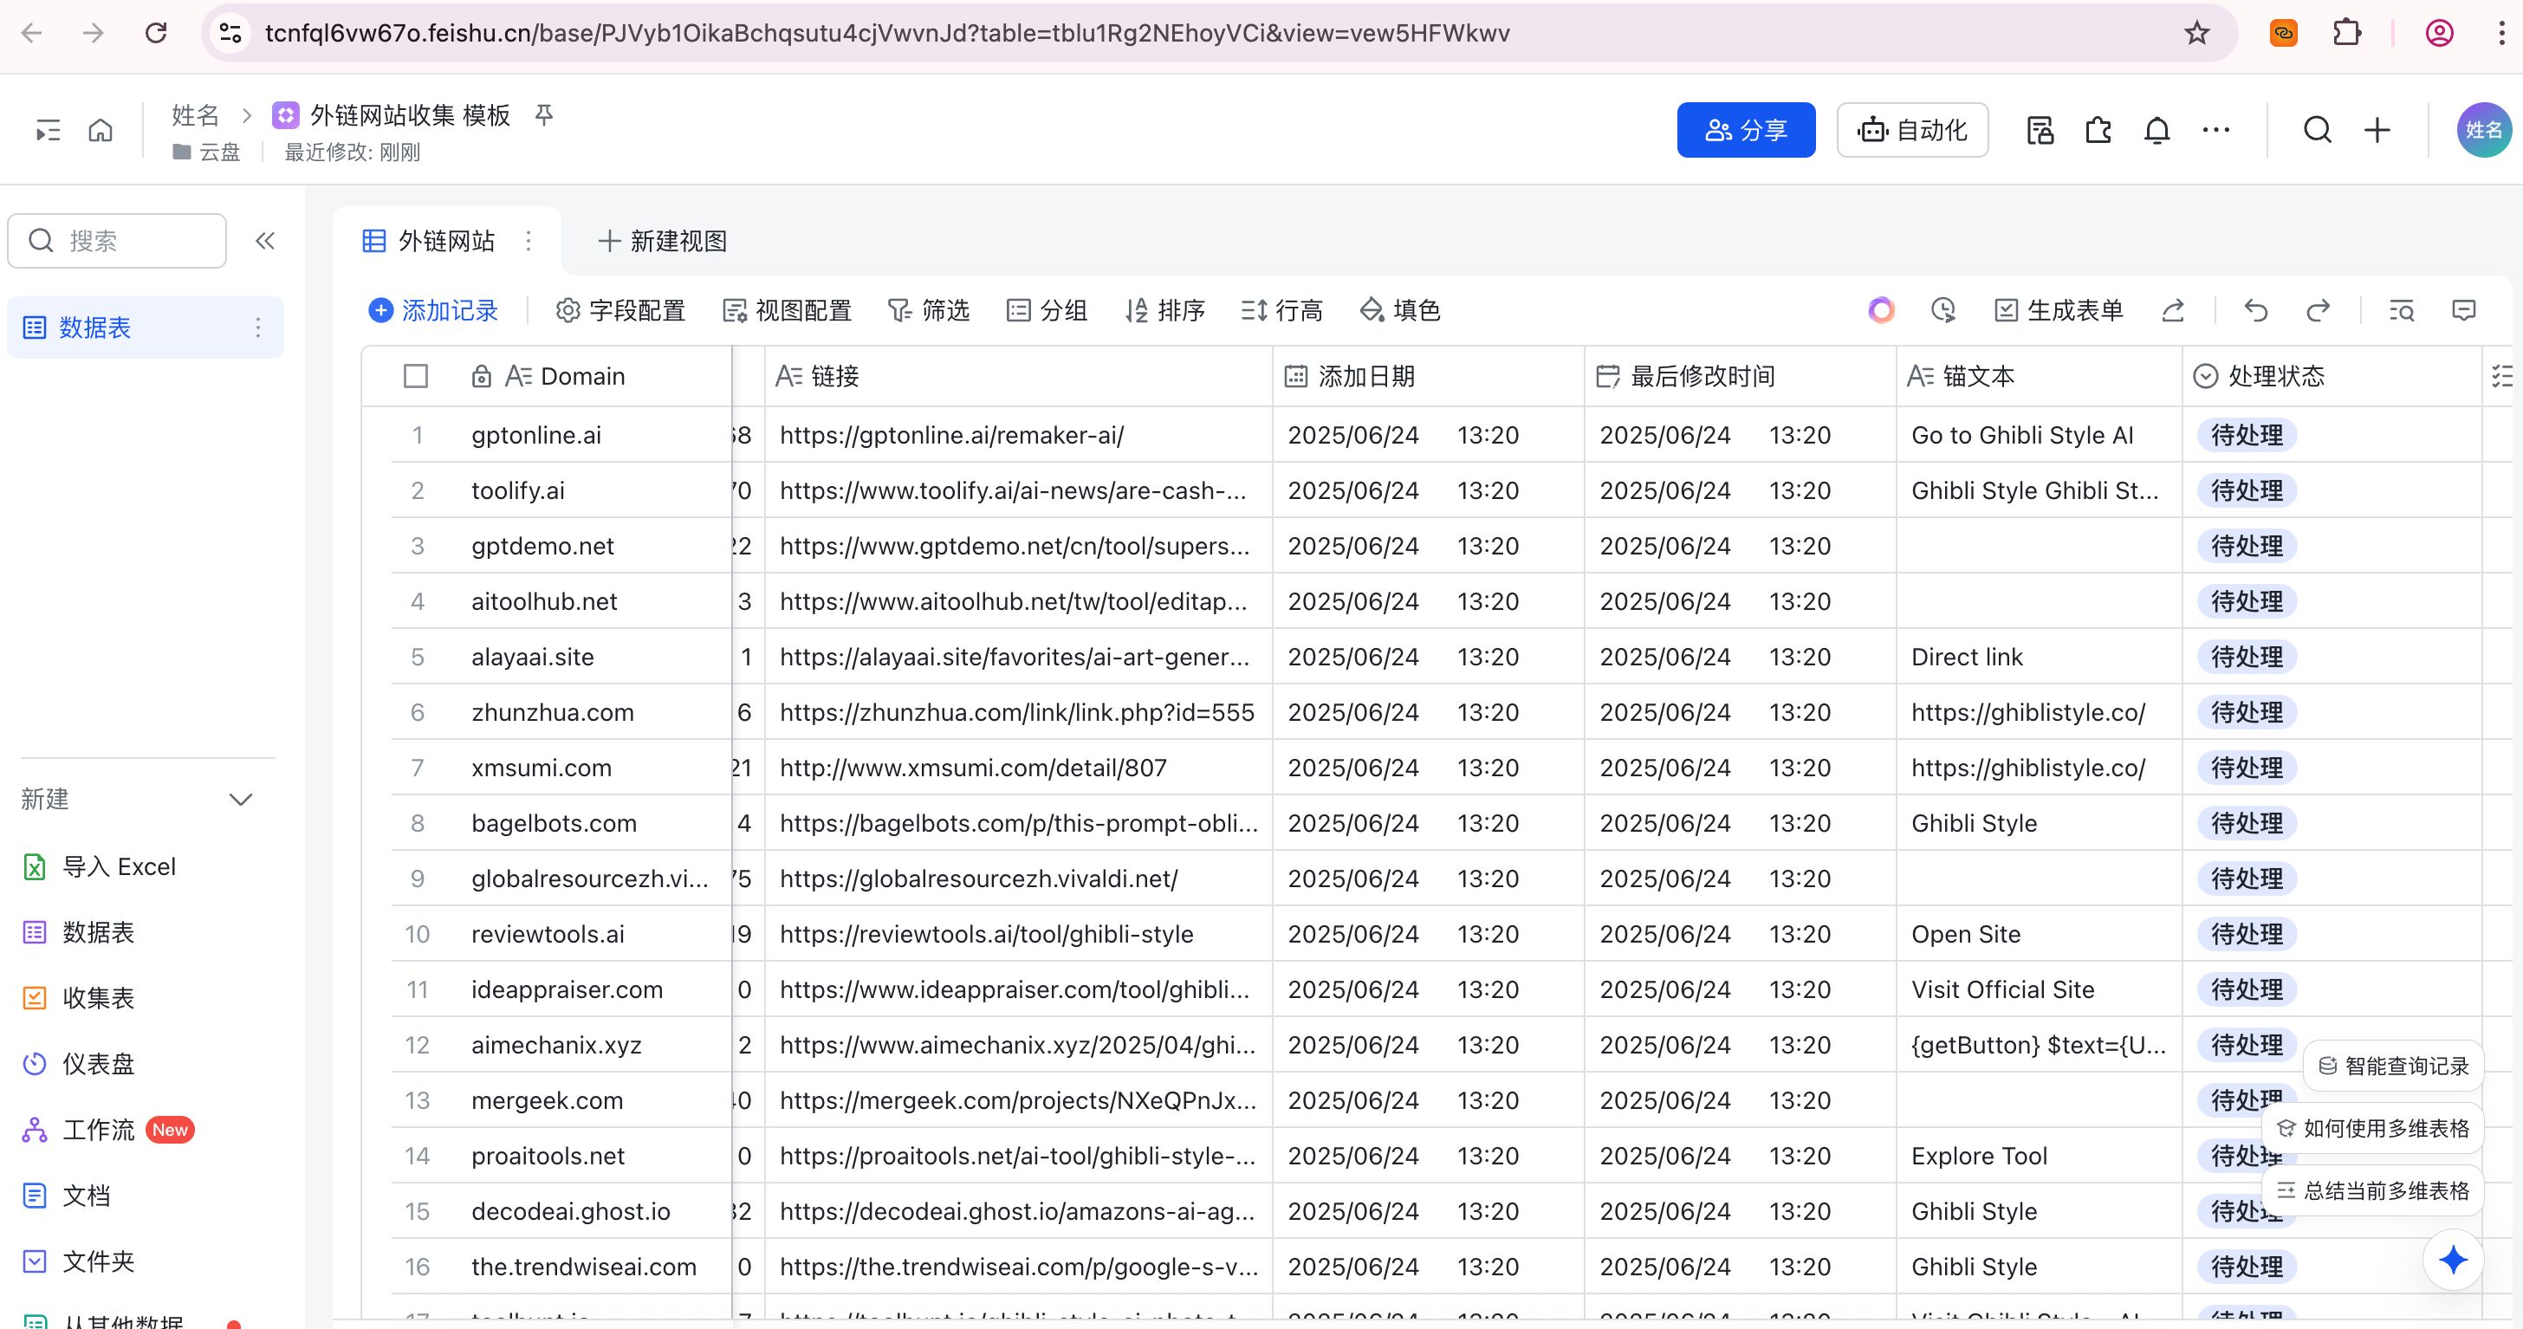Open 视图配置 view settings
The image size is (2523, 1329).
(x=787, y=310)
